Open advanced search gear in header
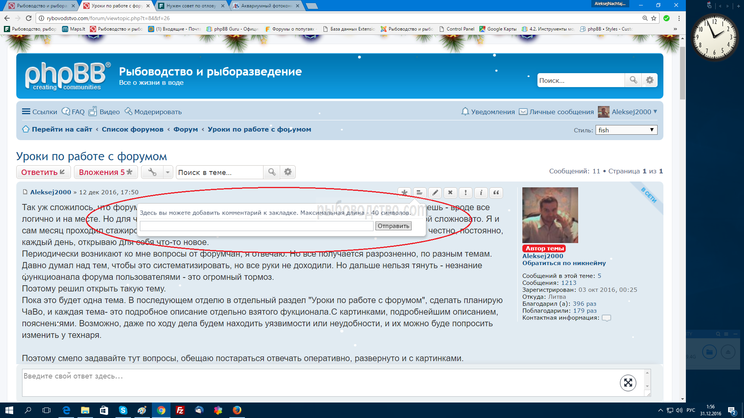Screen dimensions: 744x418 tap(650, 80)
